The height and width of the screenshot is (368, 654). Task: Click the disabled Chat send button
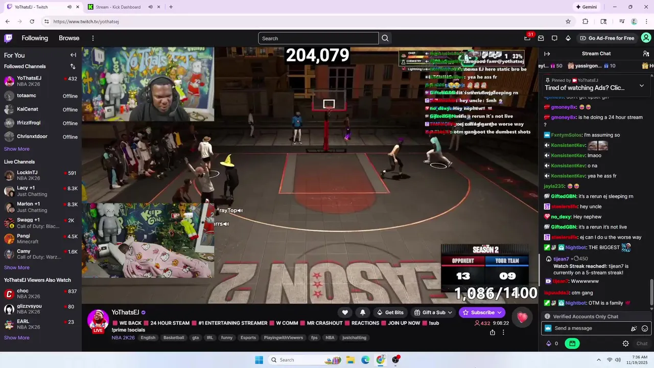(x=642, y=343)
